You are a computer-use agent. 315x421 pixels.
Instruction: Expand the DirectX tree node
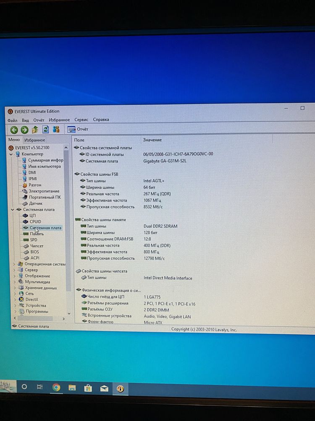15,300
